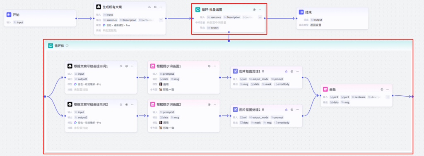Open the more-options menu of 根据提示词画图1
Image resolution: width=424 pixels, height=156 pixels.
[215, 66]
